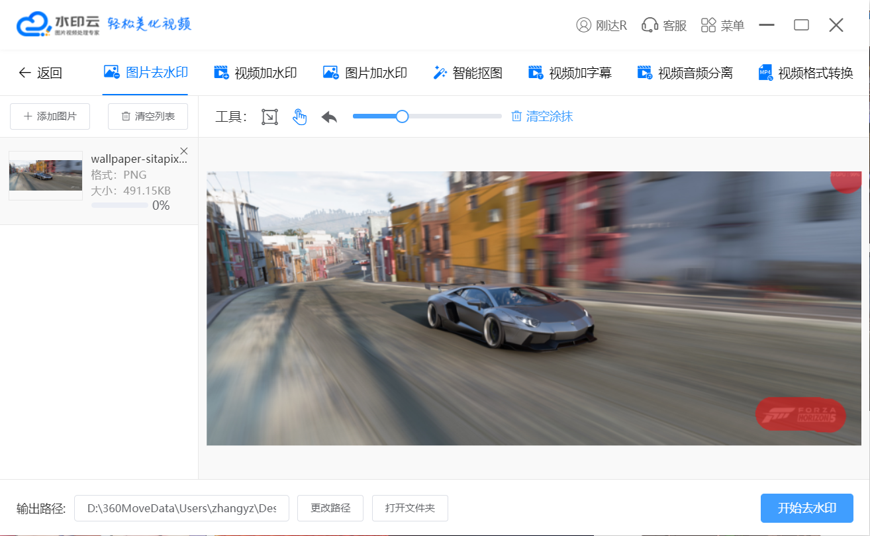Click the 水印云 logo
870x536 pixels.
[x=60, y=24]
